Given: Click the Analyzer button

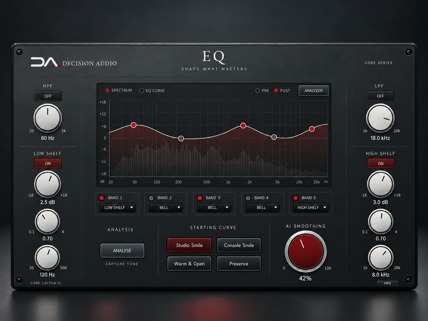Looking at the screenshot, I should (314, 91).
